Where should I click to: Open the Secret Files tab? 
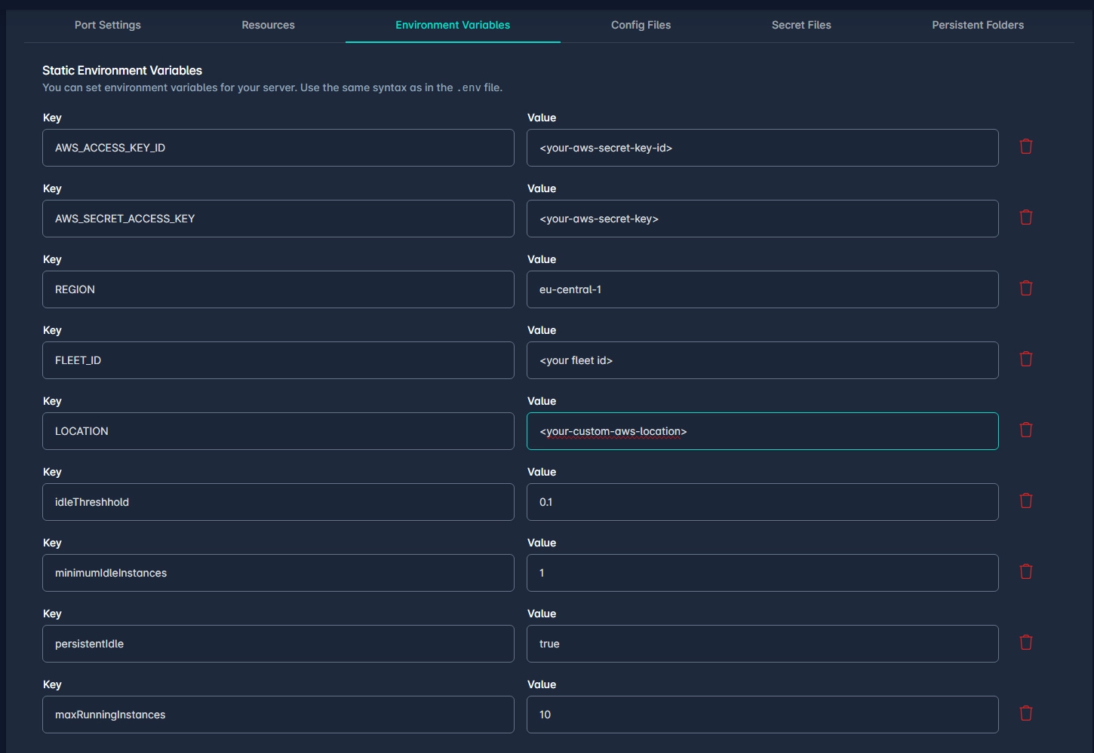801,25
